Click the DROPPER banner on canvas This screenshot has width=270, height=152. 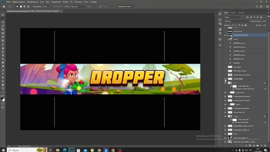point(110,79)
